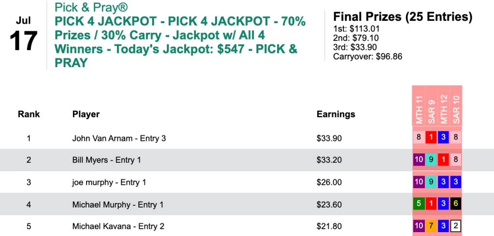Select the black 6 pick square
This screenshot has height=236, width=494.
(x=456, y=205)
